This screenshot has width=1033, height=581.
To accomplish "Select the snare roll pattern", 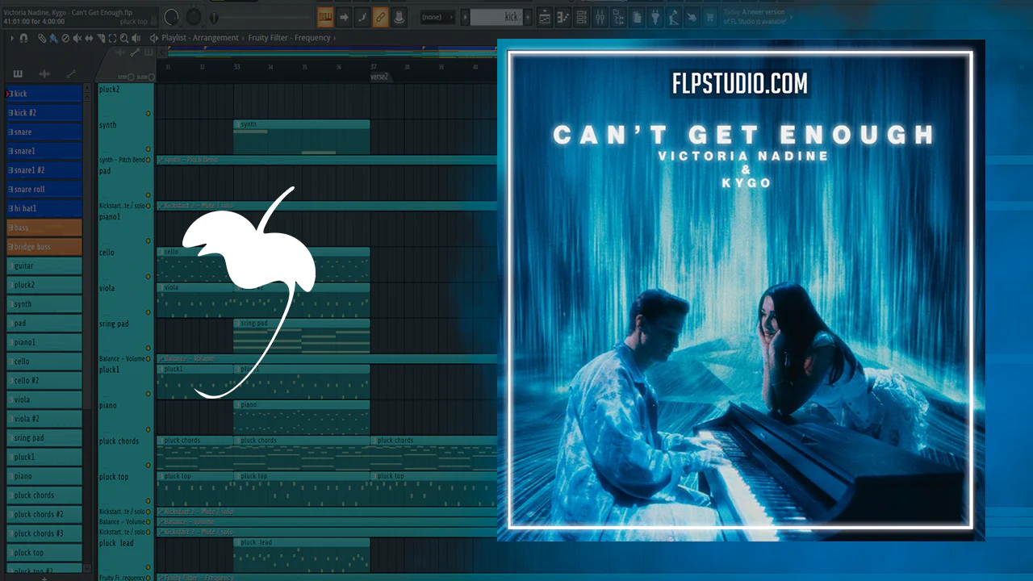I will point(44,190).
